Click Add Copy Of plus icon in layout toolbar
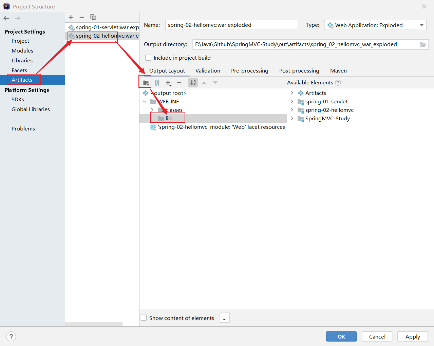Image resolution: width=434 pixels, height=346 pixels. (168, 83)
